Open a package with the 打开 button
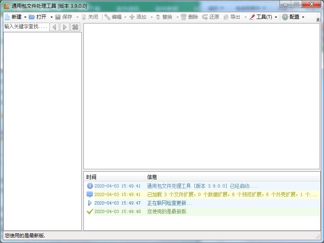324x243 pixels. (x=38, y=17)
